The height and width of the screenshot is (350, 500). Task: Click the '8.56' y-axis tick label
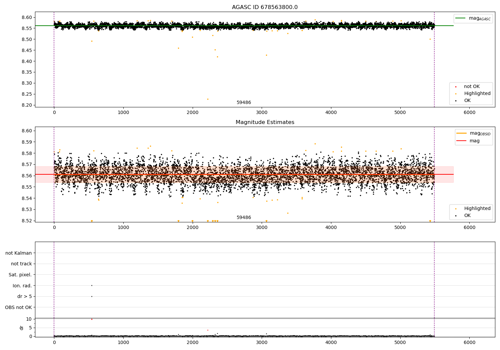tap(27, 176)
